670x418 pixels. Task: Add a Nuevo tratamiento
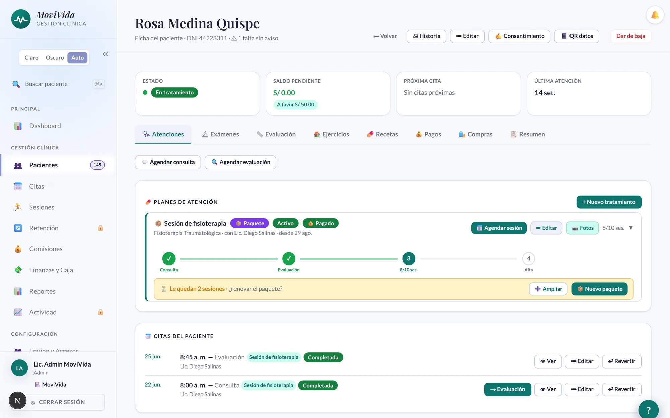tap(609, 202)
